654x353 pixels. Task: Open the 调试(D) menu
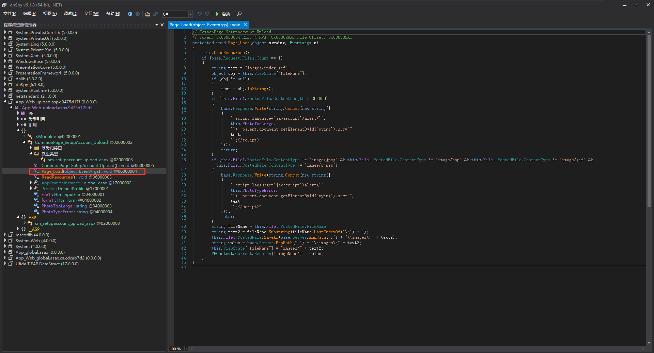tap(71, 14)
